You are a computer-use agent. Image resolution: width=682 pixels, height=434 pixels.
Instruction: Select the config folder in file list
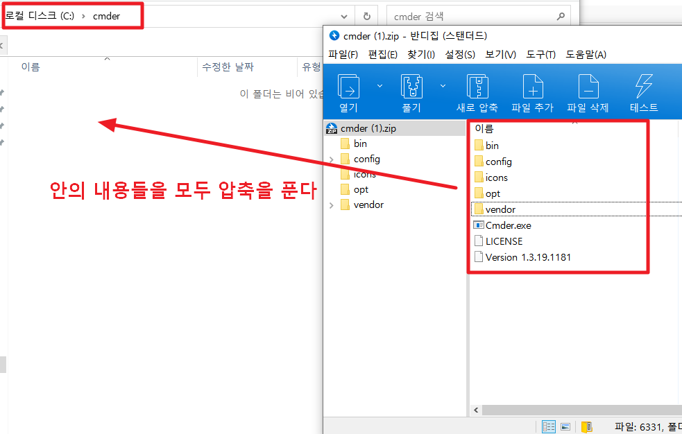[498, 162]
